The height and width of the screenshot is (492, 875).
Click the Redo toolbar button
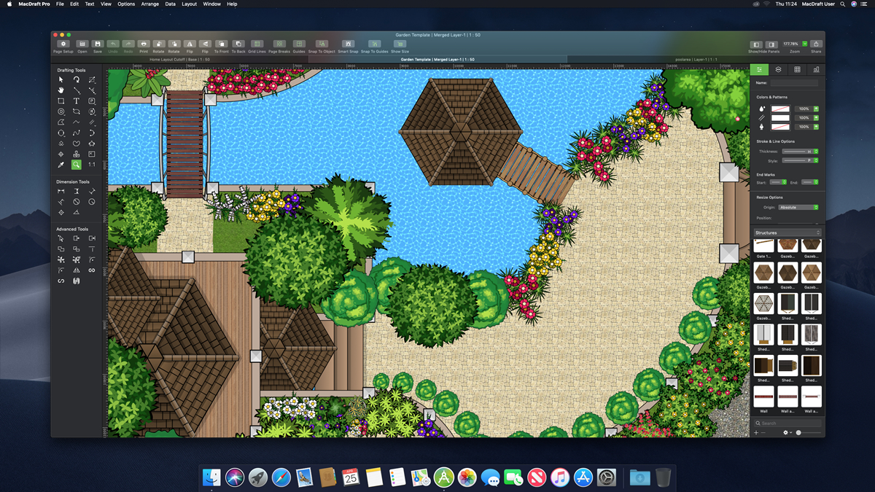point(128,47)
